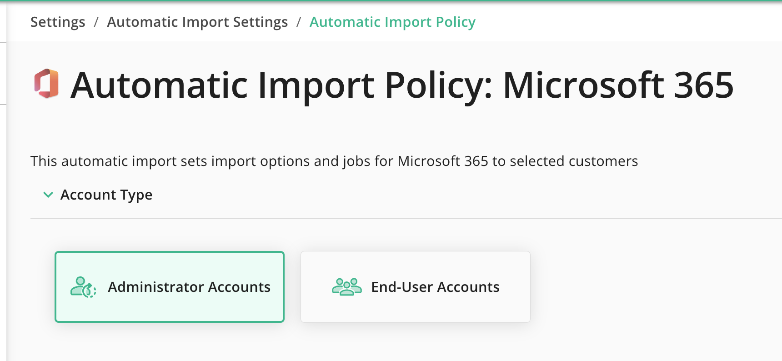The image size is (782, 361).
Task: Select the Administrator Accounts card
Action: tap(170, 287)
